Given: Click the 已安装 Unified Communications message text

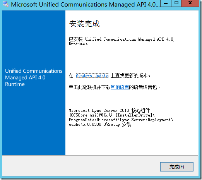Looking at the screenshot, I should [122, 41].
